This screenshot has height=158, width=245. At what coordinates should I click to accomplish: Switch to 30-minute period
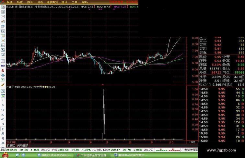click(x=3, y=115)
